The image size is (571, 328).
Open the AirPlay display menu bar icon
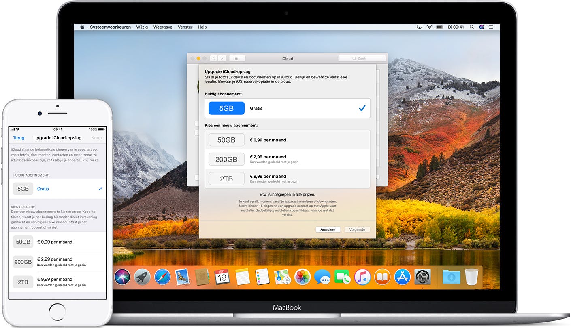tap(420, 27)
